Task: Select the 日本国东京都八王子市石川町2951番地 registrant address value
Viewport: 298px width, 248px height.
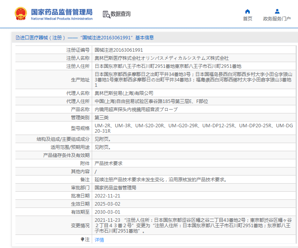Action: 168,66
